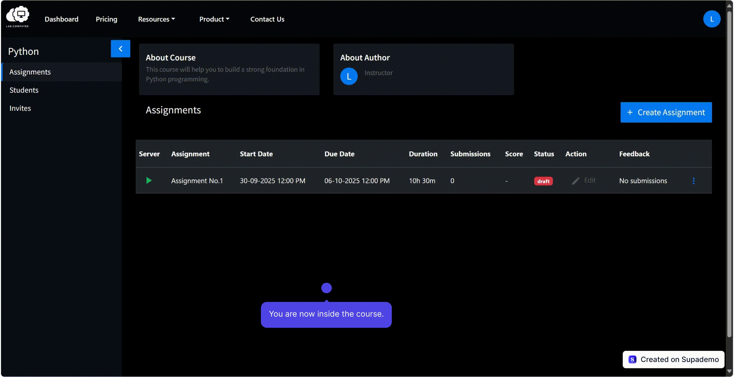Click the author avatar in About Author

[349, 76]
